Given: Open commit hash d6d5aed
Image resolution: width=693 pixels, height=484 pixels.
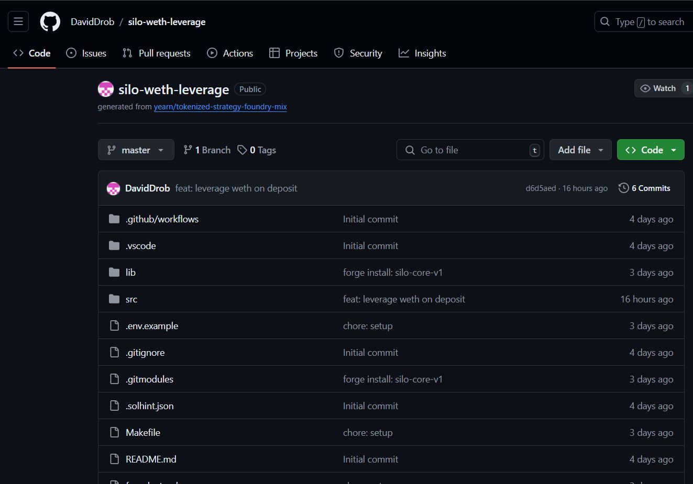Looking at the screenshot, I should (541, 188).
